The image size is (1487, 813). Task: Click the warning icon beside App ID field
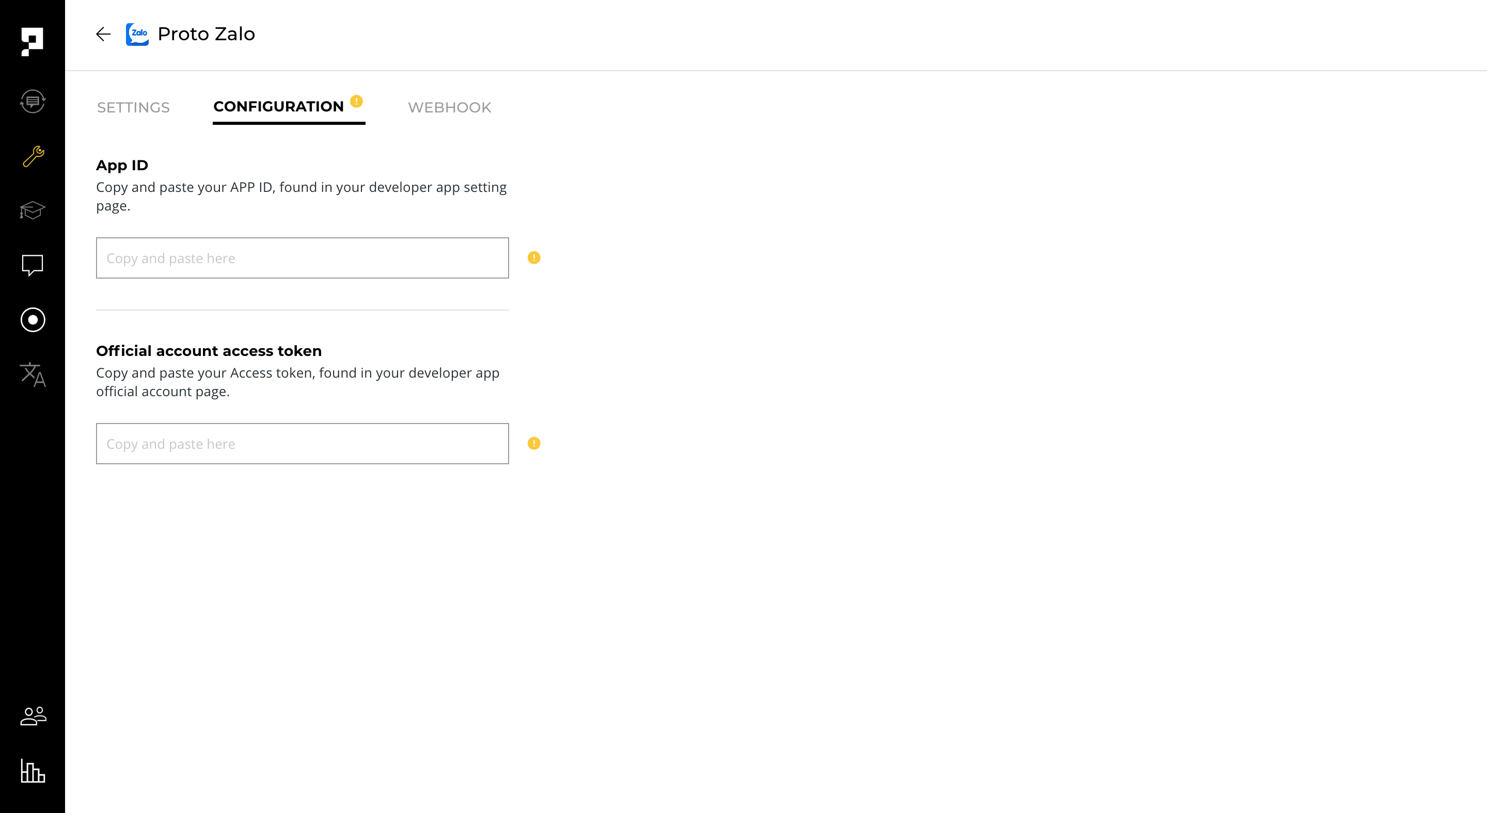point(534,258)
